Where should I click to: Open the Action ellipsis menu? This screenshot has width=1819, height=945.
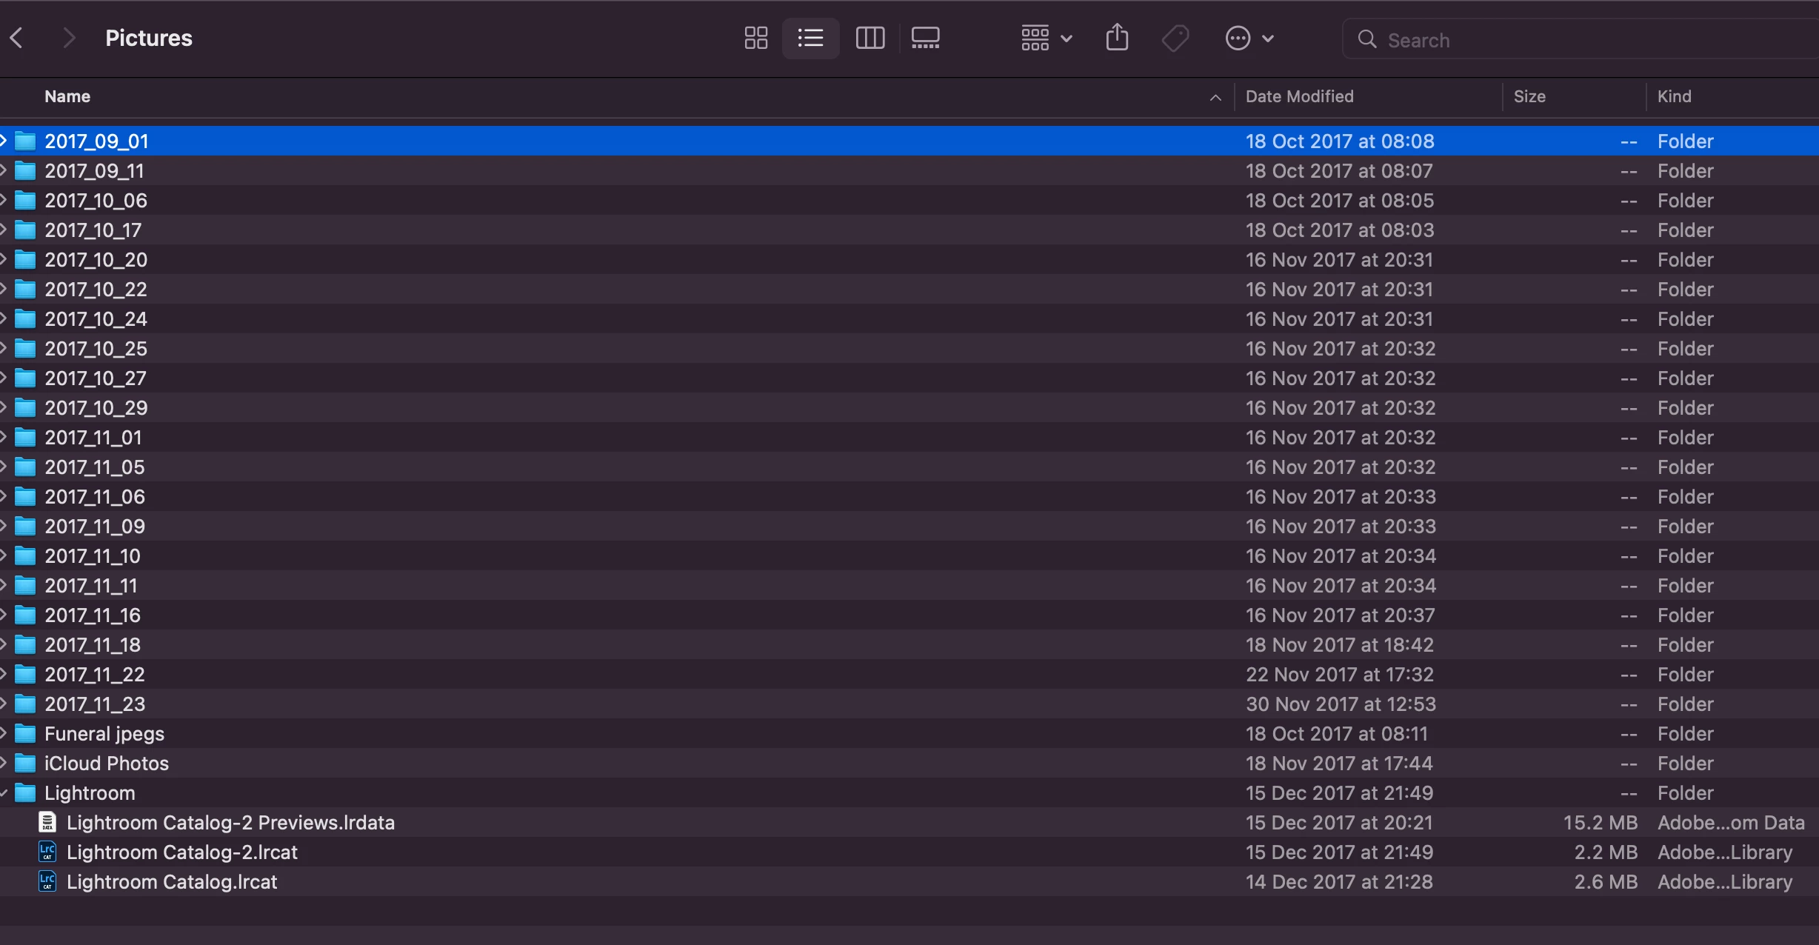(x=1248, y=38)
